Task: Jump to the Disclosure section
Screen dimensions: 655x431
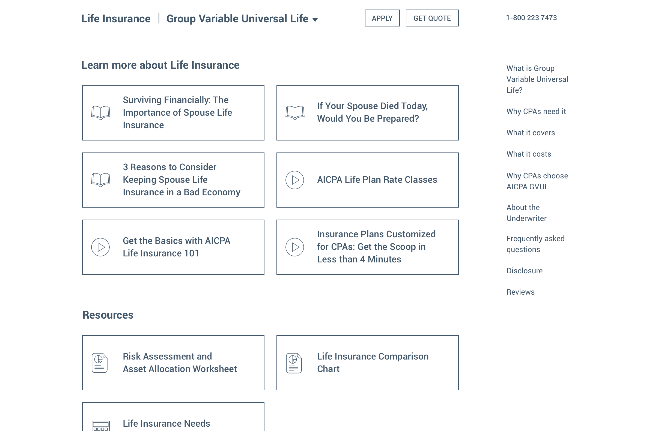Action: coord(524,271)
